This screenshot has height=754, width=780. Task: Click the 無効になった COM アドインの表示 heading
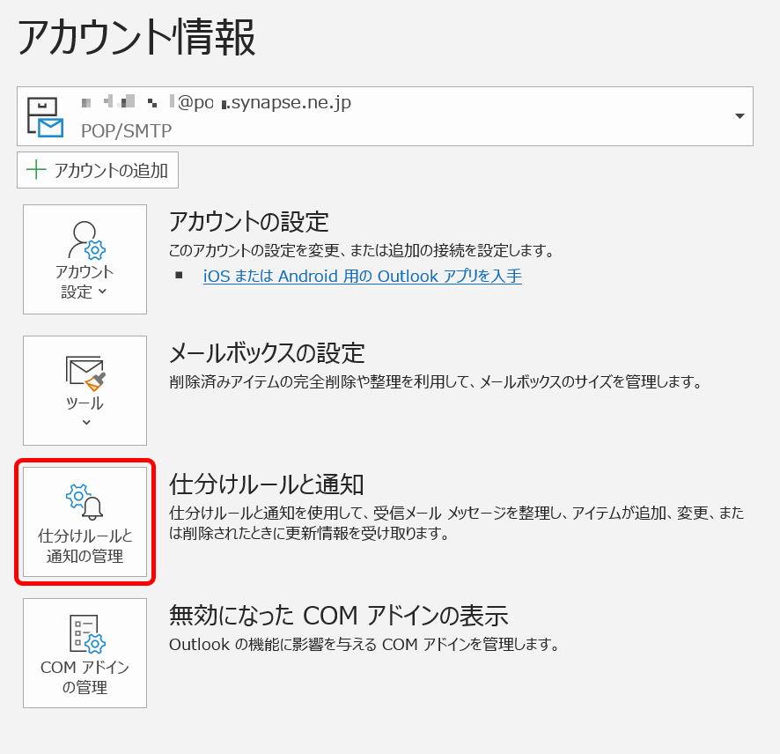338,616
